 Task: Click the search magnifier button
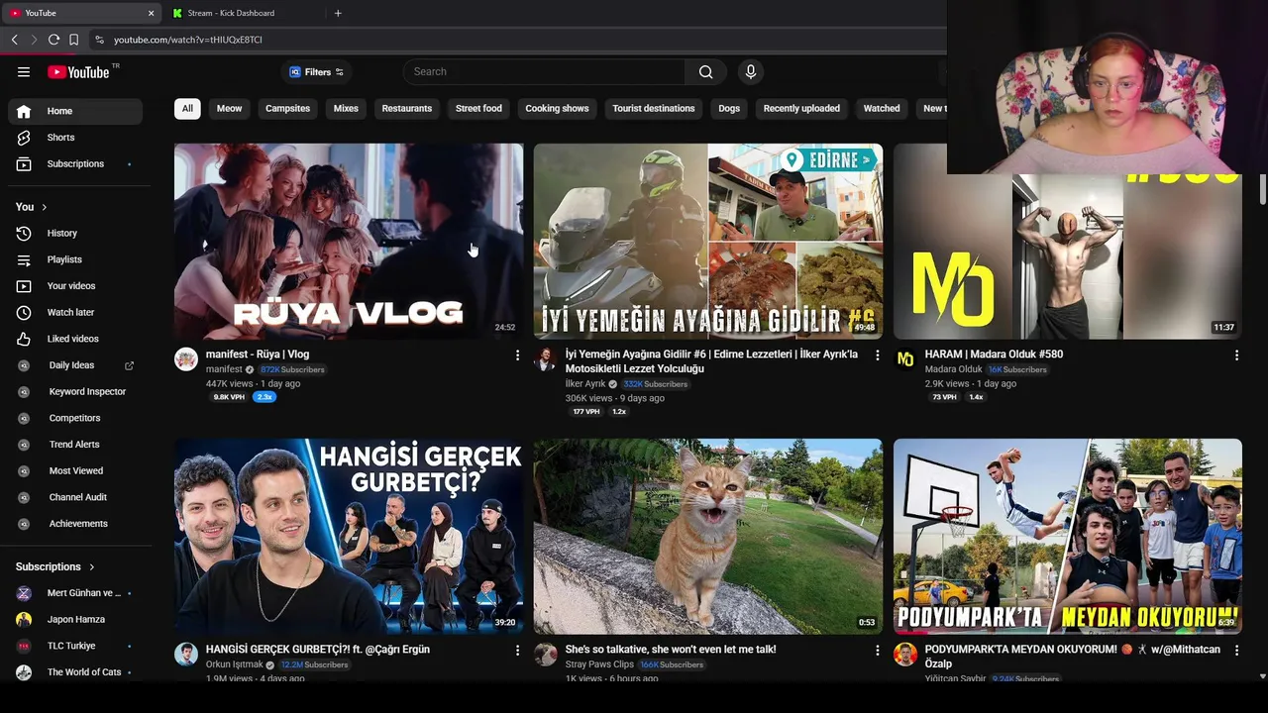705,71
